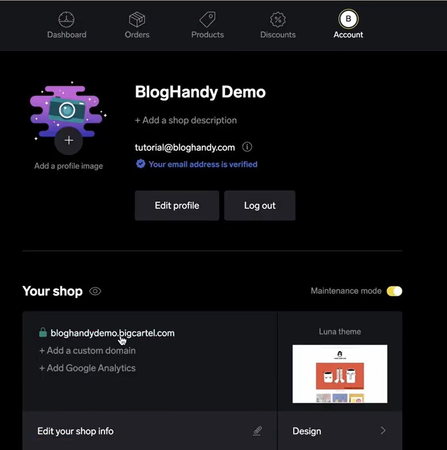The image size is (447, 450).
Task: Open the Orders box icon
Action: tap(137, 19)
